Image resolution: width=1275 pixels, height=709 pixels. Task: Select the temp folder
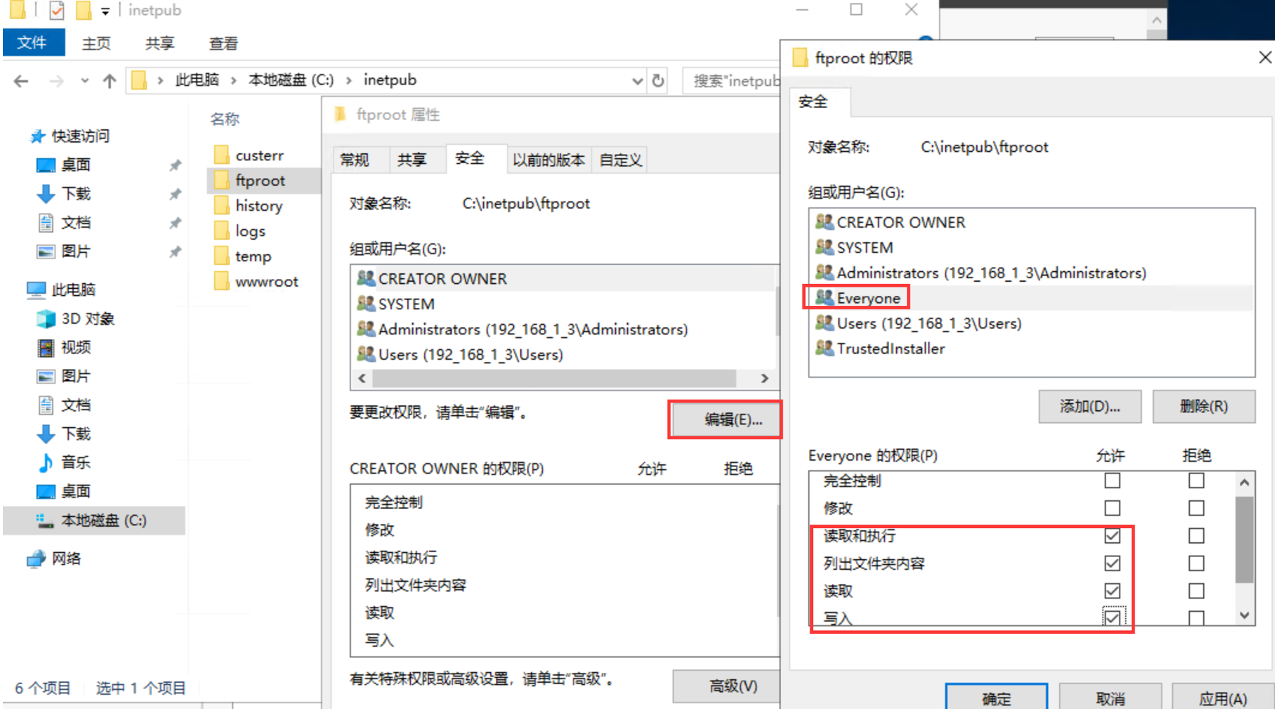243,256
